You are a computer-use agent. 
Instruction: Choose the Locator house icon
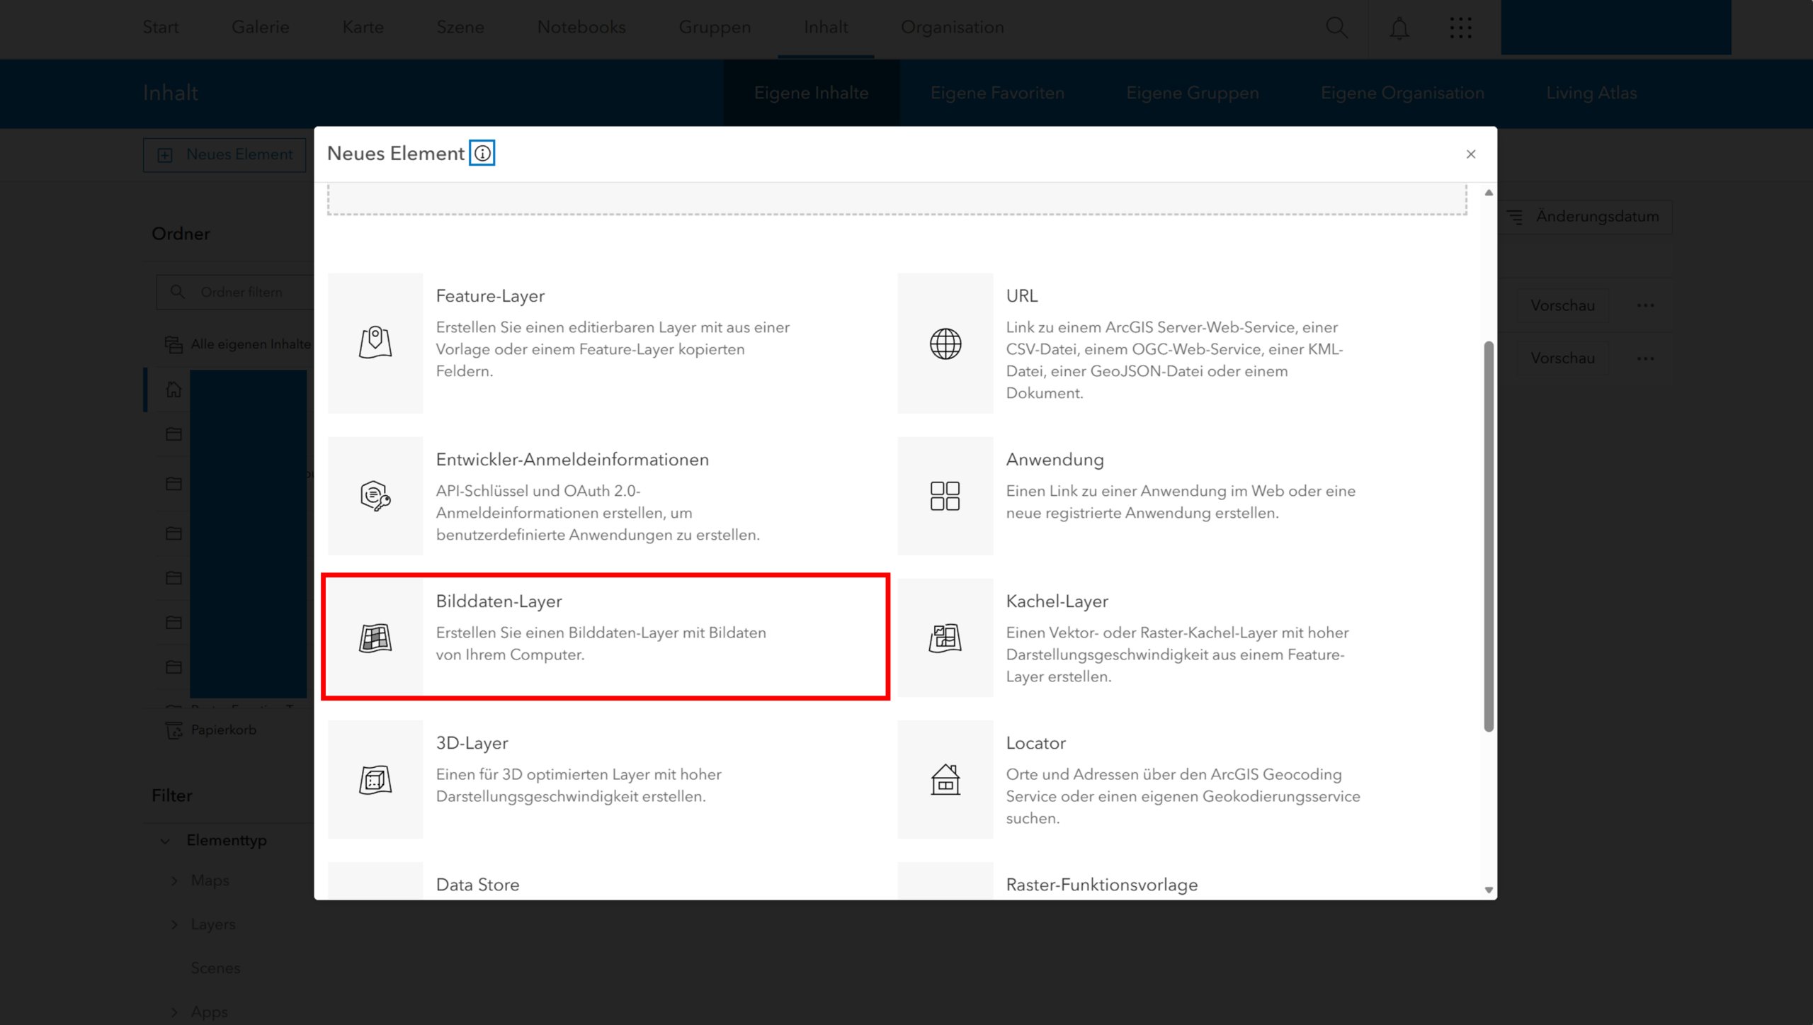[x=945, y=779]
